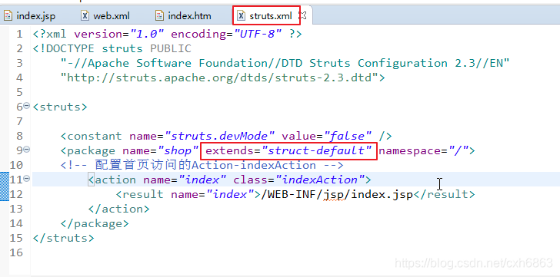Click line number 5 in gutter
The width and height of the screenshot is (560, 277).
click(x=19, y=92)
